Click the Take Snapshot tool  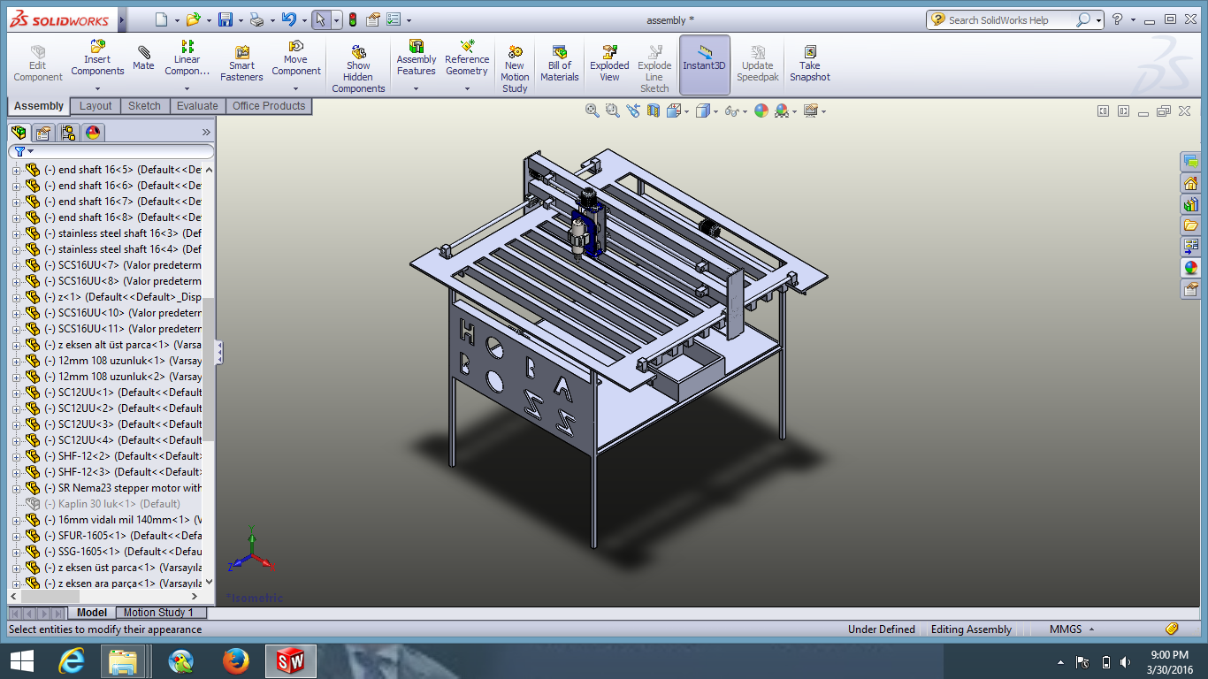coord(810,64)
